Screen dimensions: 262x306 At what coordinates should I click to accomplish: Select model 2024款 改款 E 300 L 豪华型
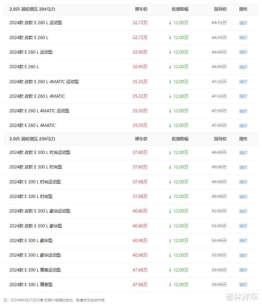point(36,226)
